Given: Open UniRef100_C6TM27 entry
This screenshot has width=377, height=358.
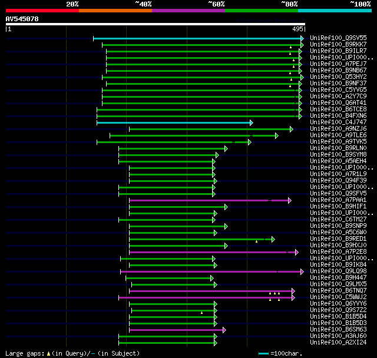Looking at the screenshot, I should (x=338, y=220).
